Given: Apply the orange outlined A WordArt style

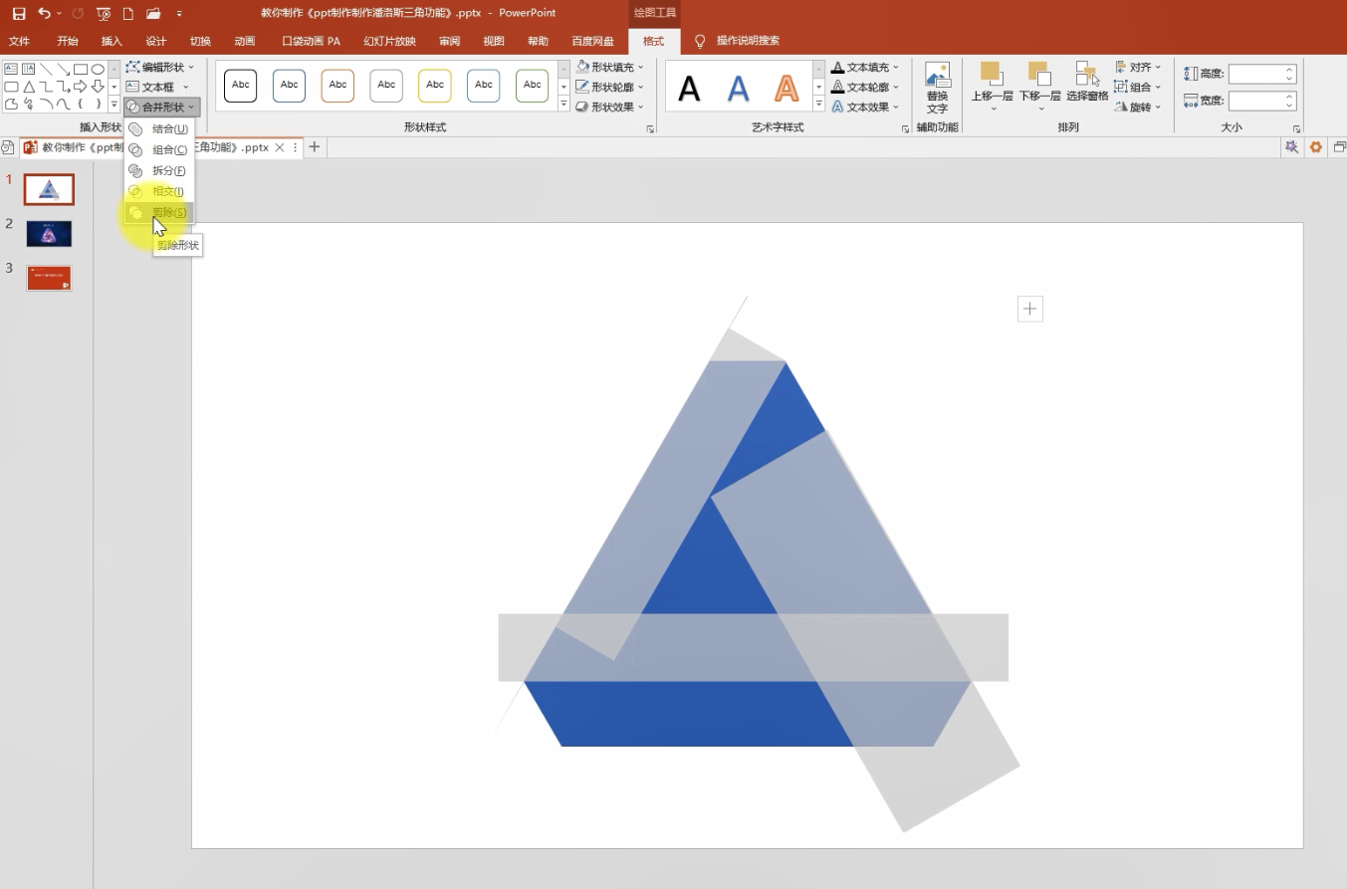Looking at the screenshot, I should [786, 89].
